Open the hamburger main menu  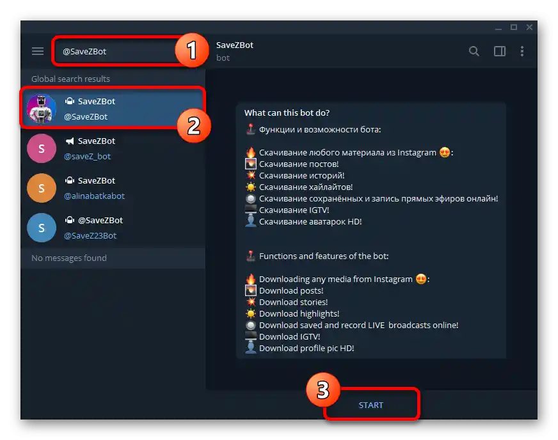pos(38,51)
